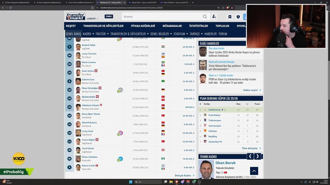Screen dimensions: 330x185
Task: Open the MÜSABAKALAR menu
Action: 172,26
